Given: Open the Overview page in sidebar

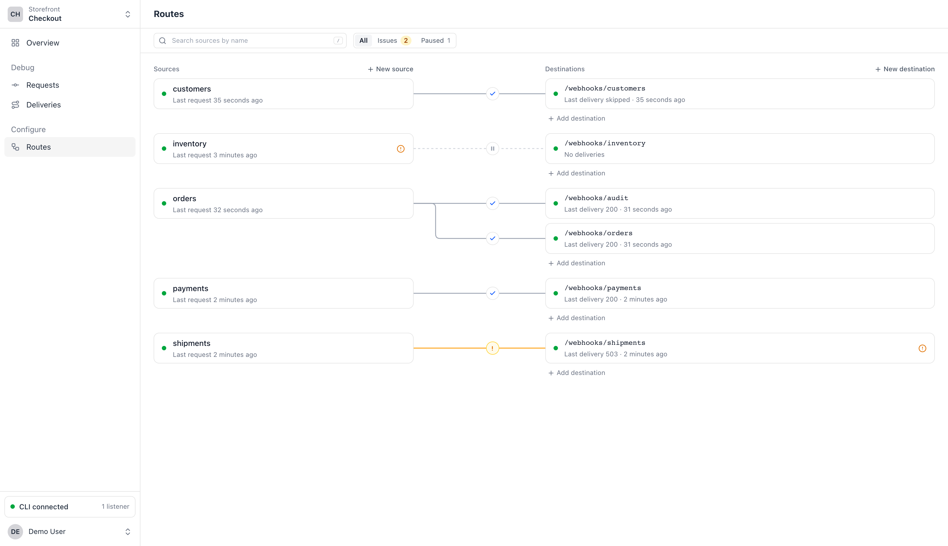Looking at the screenshot, I should [x=70, y=43].
